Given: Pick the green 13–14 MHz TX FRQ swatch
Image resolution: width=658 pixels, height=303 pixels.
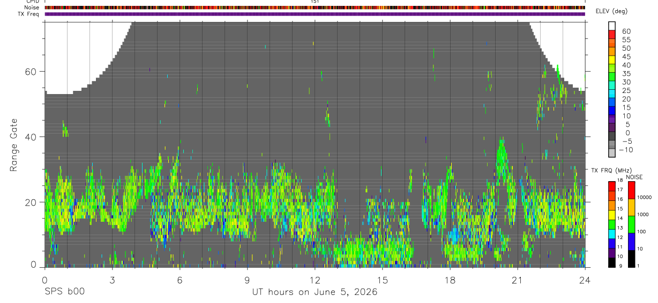Looking at the screenshot, I should tap(612, 224).
